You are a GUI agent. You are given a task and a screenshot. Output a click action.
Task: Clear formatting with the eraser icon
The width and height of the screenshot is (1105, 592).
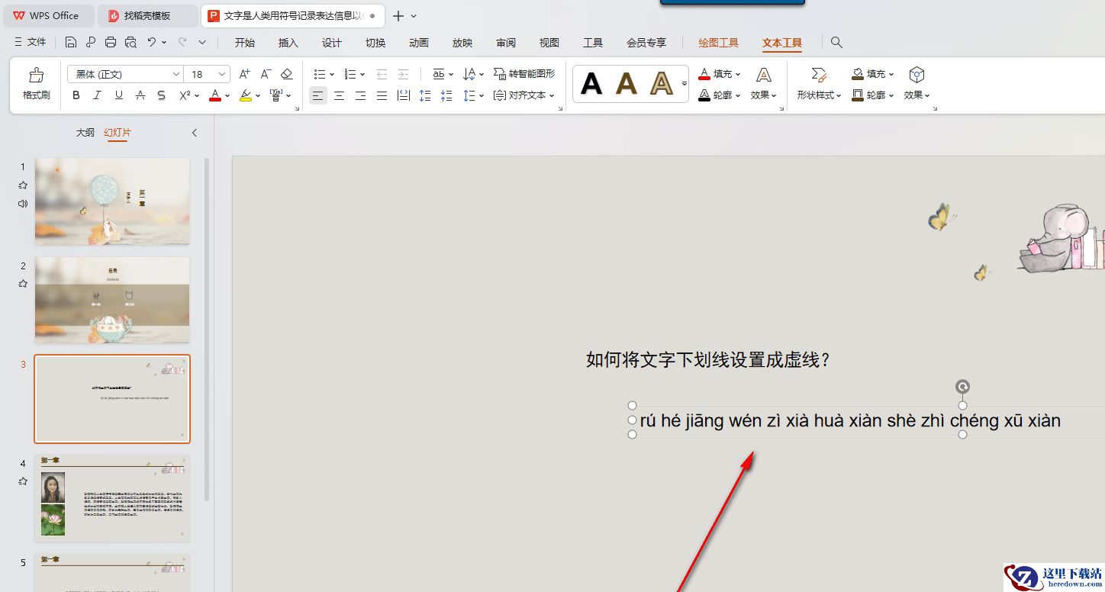[287, 74]
